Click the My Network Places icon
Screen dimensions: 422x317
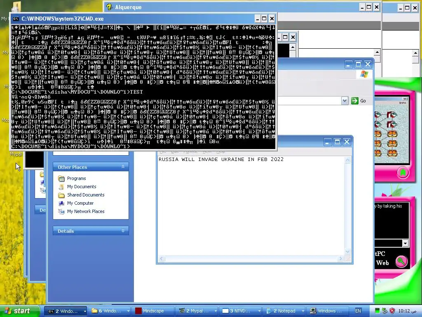coord(61,212)
